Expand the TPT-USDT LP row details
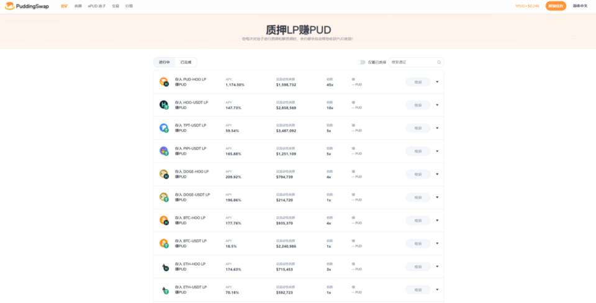The height and width of the screenshot is (303, 596). pyautogui.click(x=437, y=128)
